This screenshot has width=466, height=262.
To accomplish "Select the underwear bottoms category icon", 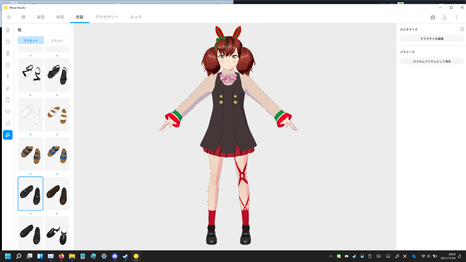I will click(x=8, y=112).
